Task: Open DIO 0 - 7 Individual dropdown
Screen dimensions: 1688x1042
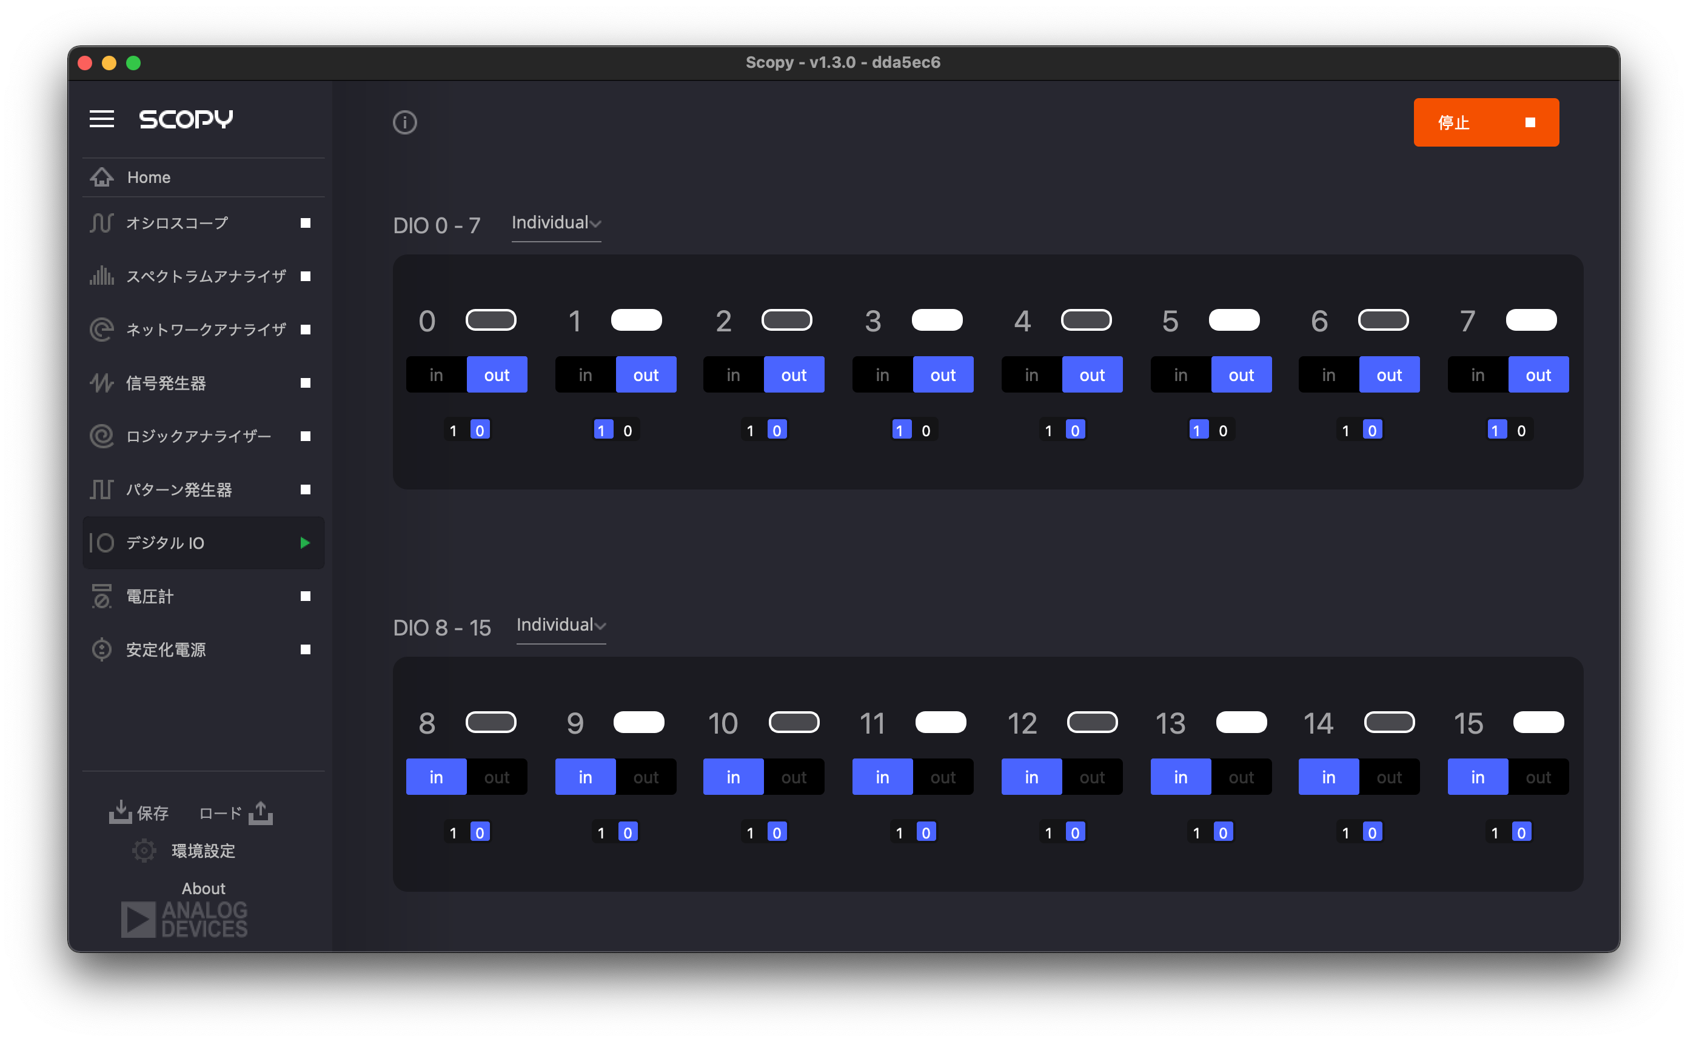Action: point(556,224)
